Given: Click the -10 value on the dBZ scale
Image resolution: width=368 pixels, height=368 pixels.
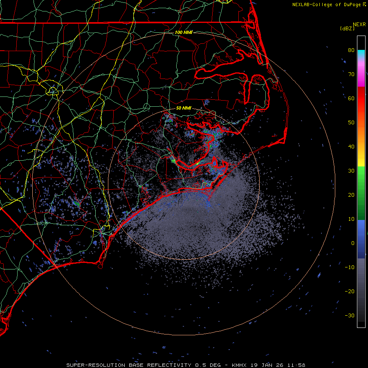Looking at the screenshot, I should coord(350,267).
